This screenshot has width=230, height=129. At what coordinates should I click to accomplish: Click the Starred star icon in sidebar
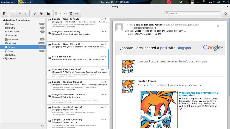pyautogui.click(x=6, y=35)
